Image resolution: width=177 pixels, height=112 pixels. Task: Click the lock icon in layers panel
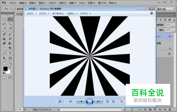tap(169, 54)
